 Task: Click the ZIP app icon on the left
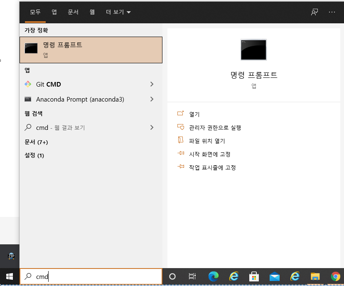(x=11, y=256)
